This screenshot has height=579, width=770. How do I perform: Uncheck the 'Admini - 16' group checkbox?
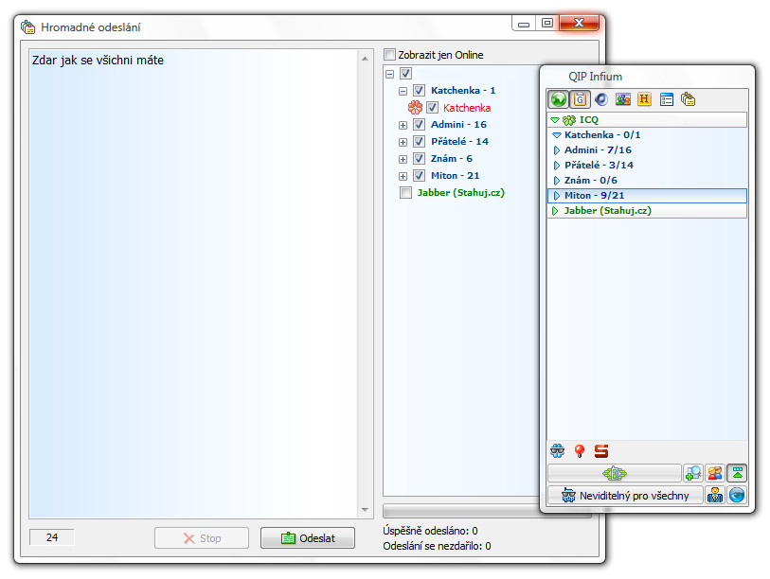[419, 125]
